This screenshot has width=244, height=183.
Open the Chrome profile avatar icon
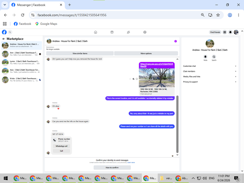click(230, 15)
